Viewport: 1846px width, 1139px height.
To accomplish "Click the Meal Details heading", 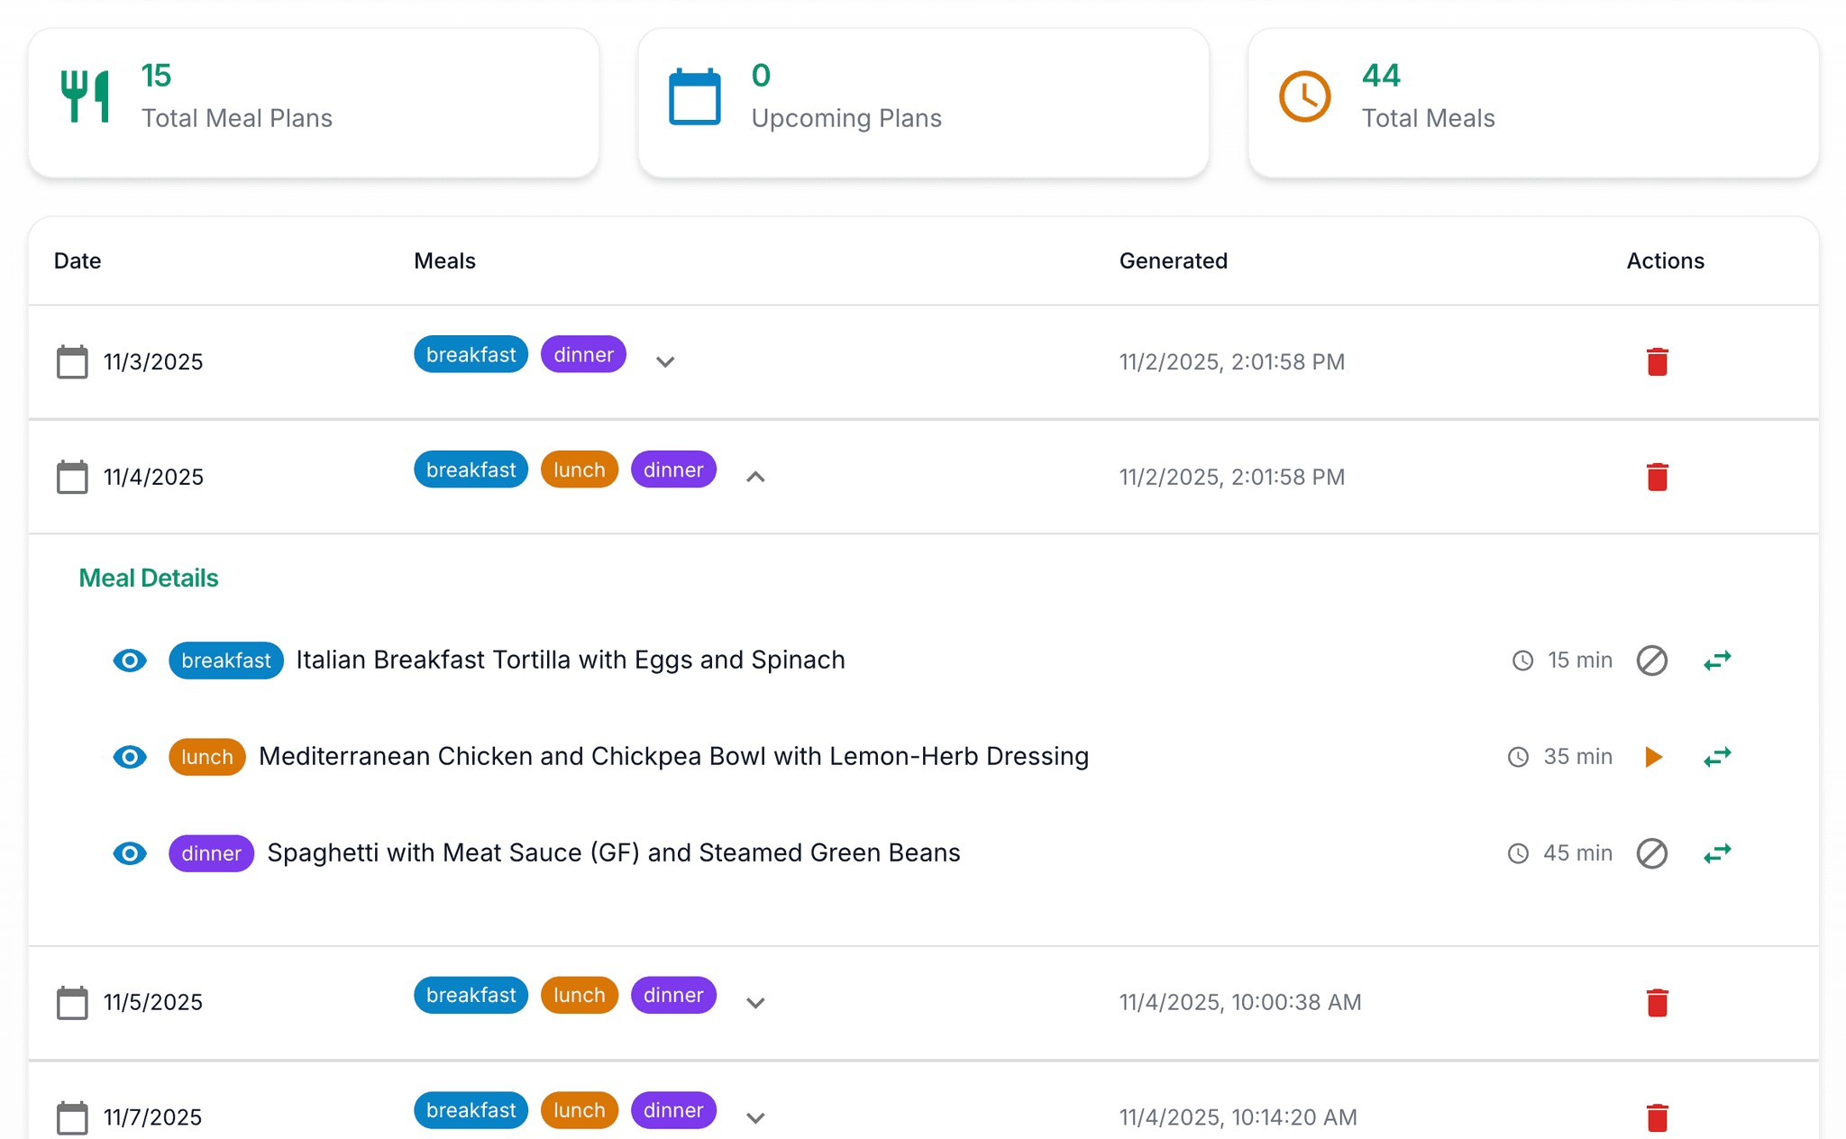I will pyautogui.click(x=148, y=578).
